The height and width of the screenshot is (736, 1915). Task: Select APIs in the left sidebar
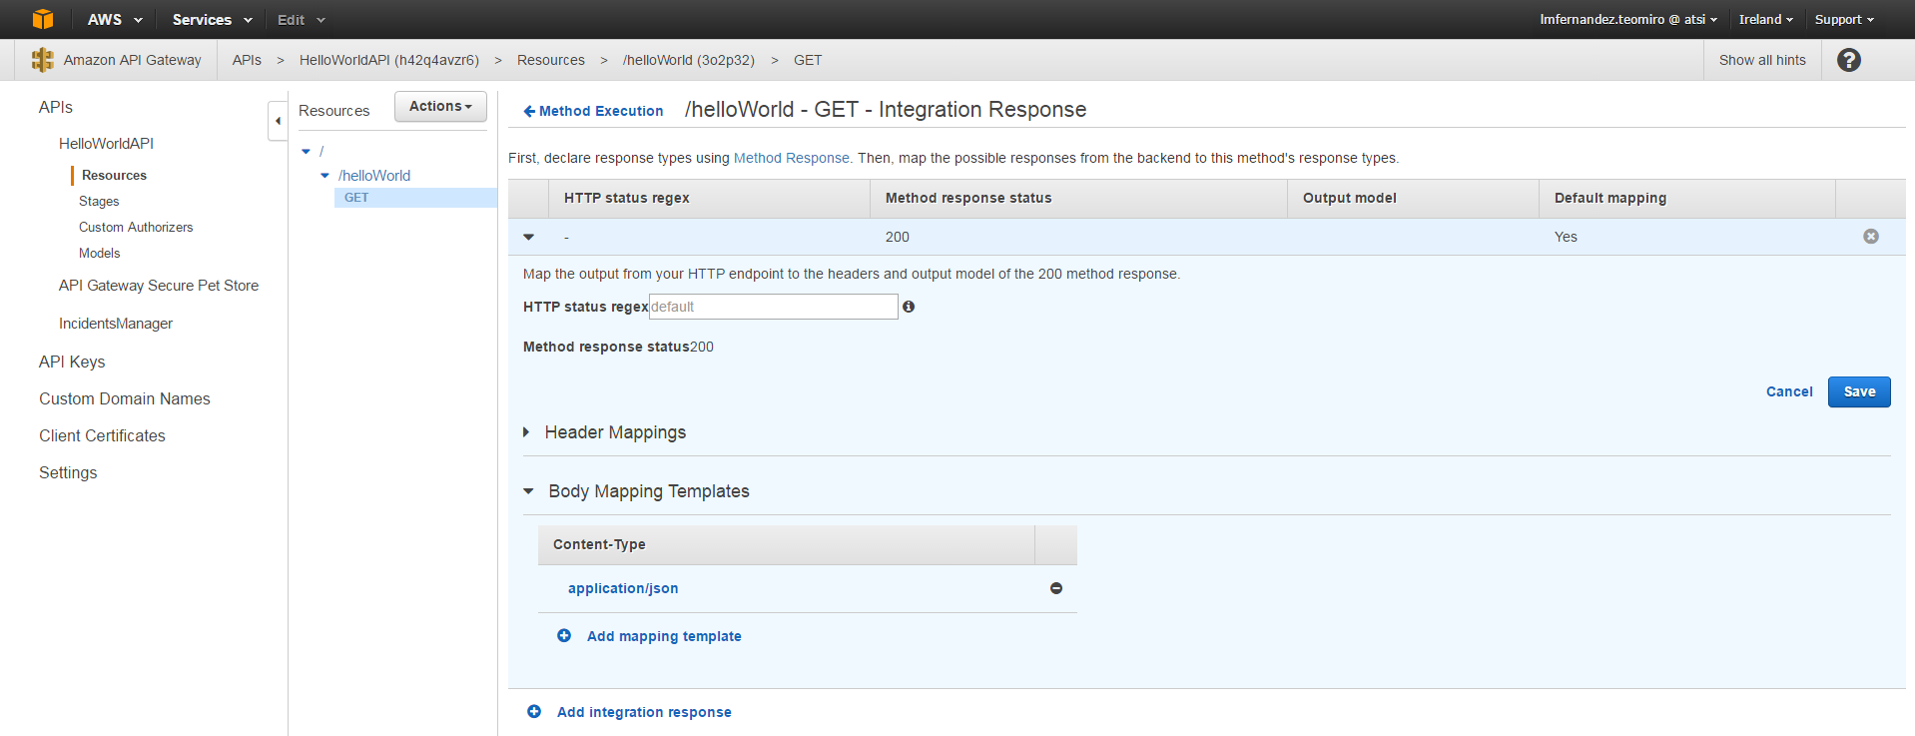56,107
